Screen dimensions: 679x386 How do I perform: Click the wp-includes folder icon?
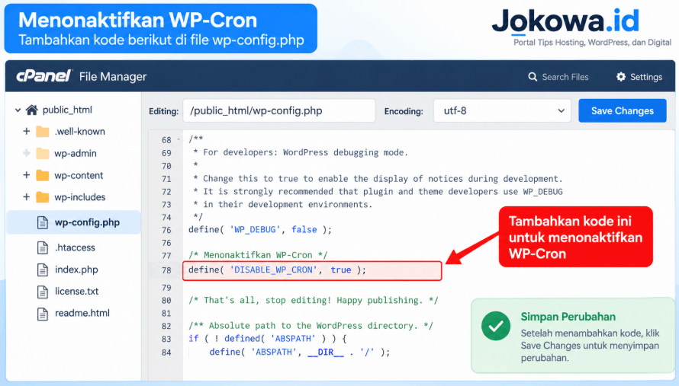[43, 197]
